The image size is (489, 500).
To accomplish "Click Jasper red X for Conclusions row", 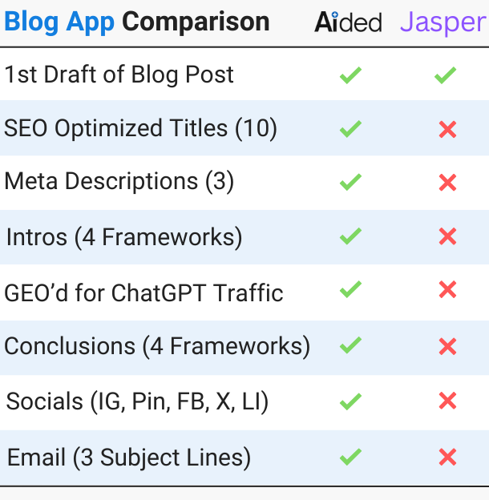I will click(x=447, y=346).
